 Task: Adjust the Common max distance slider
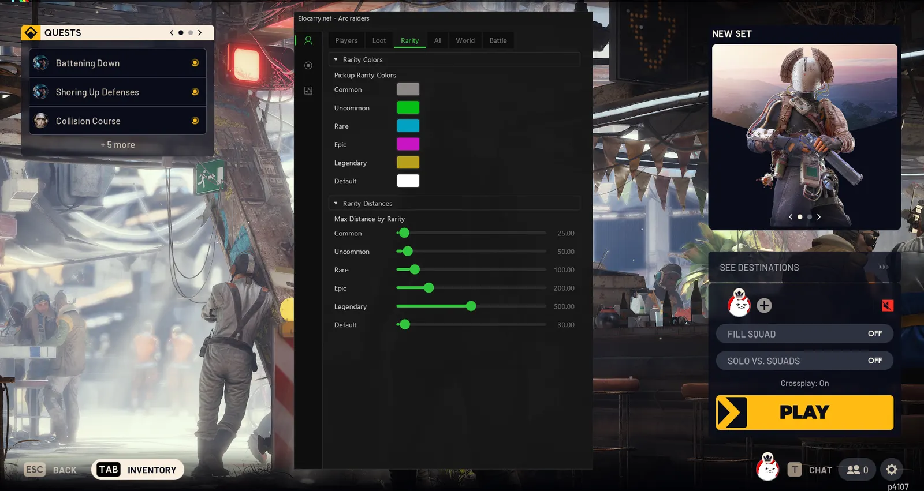click(x=471, y=233)
